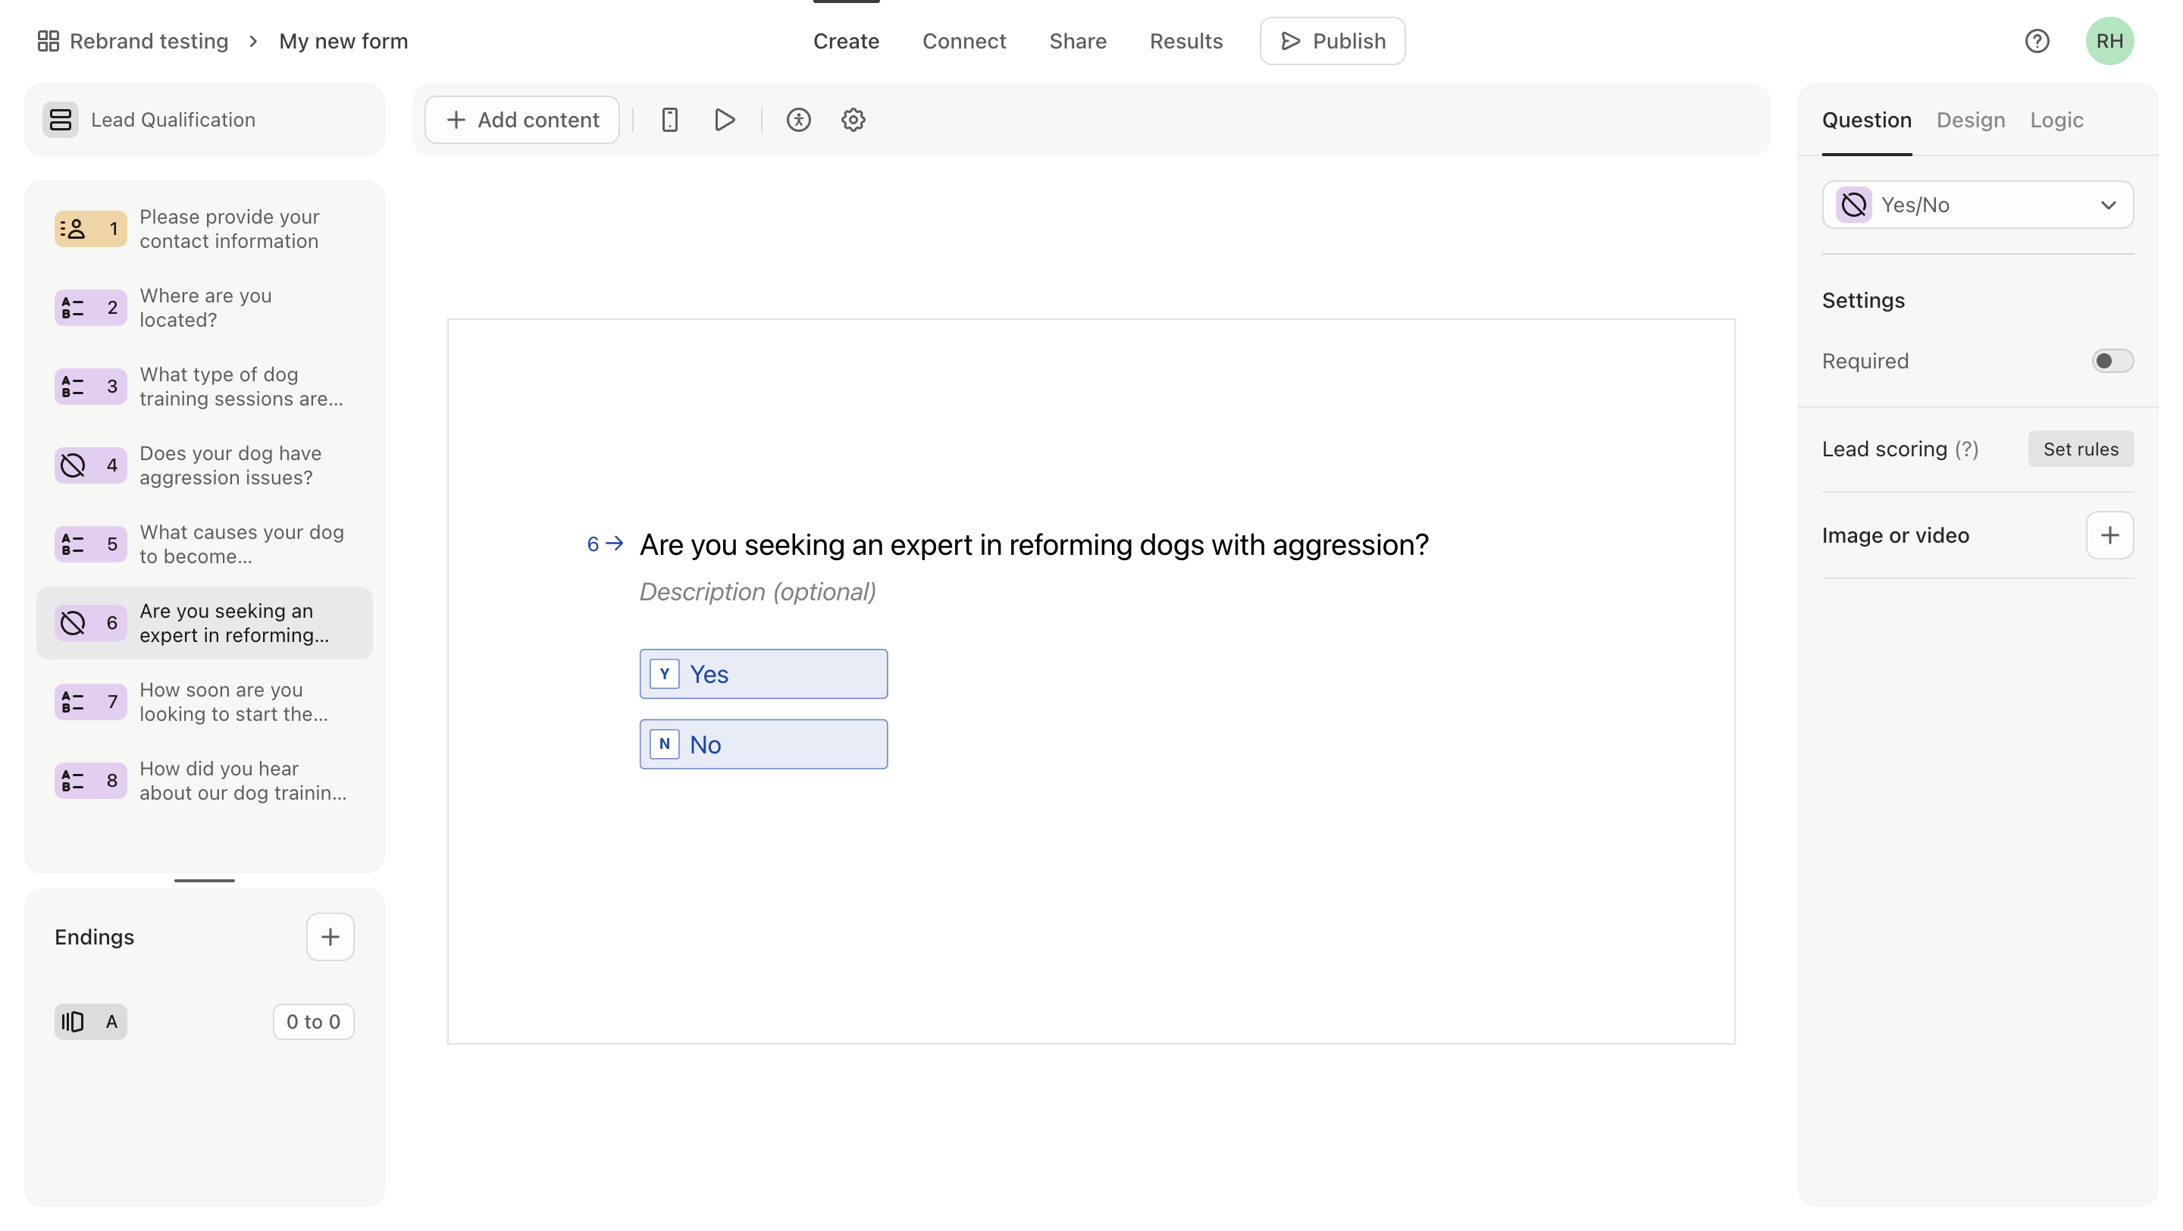This screenshot has height=1231, width=2183.
Task: Click multiple choice icon for question 3
Action: [x=74, y=387]
